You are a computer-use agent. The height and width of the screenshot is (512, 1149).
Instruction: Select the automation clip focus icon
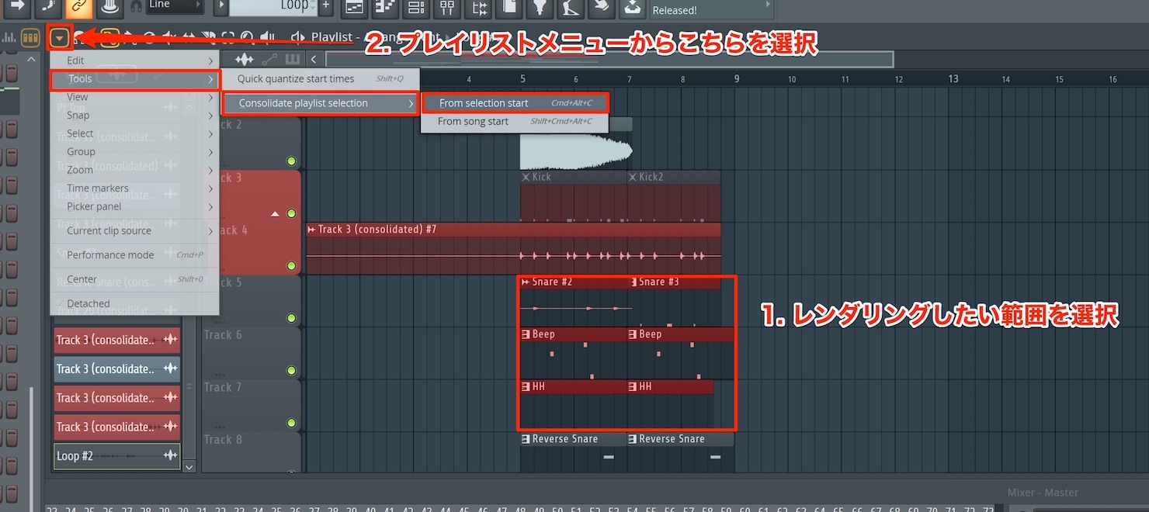point(269,59)
